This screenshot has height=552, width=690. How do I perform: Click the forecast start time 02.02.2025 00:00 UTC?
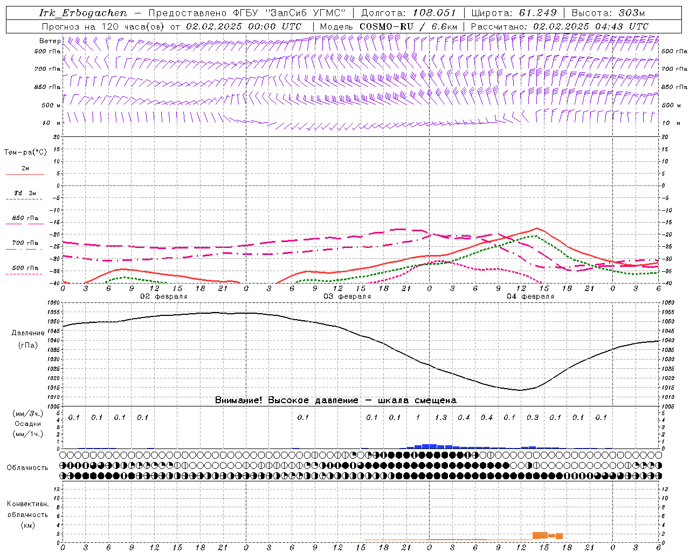click(x=244, y=26)
